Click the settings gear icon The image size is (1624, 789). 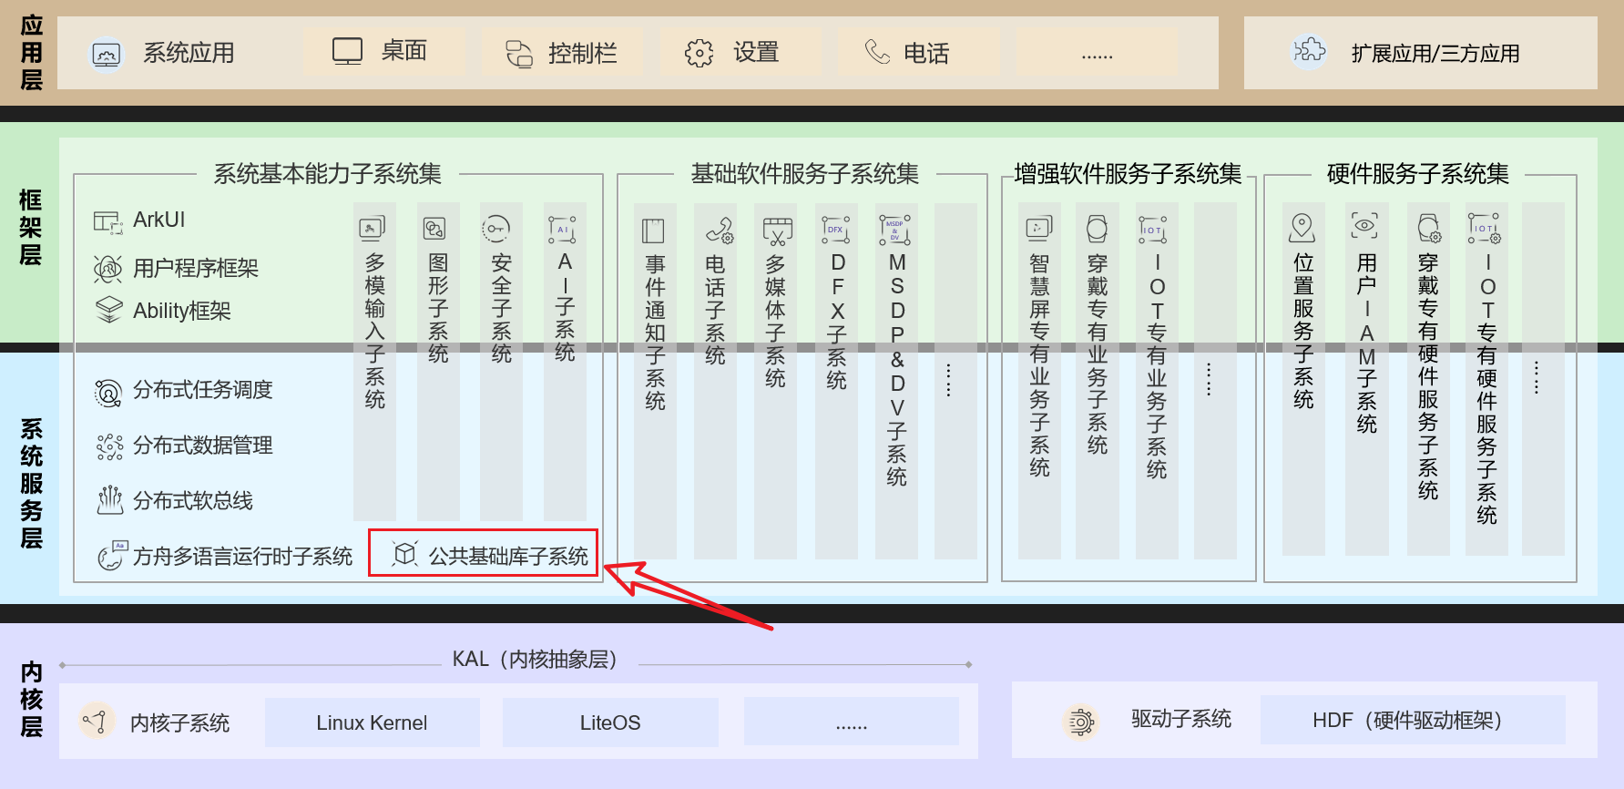coord(699,54)
